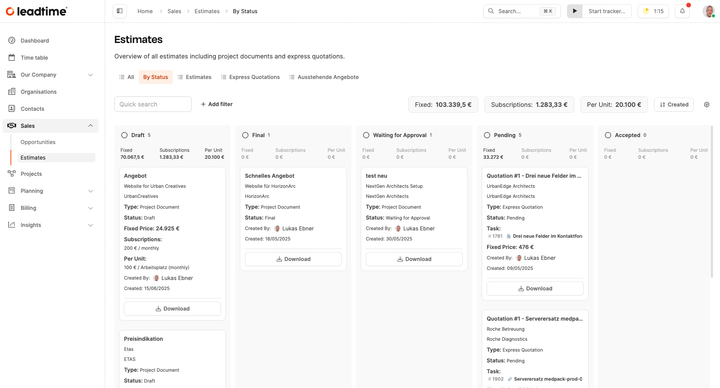Click the Add filter button
The image size is (720, 388).
[x=217, y=104]
